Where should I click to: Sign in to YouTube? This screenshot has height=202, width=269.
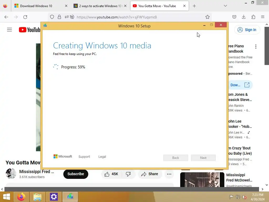(x=247, y=30)
